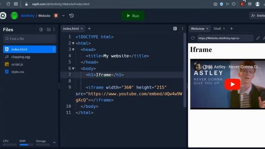Open style.css file
The width and height of the screenshot is (265, 149).
[x=17, y=72]
